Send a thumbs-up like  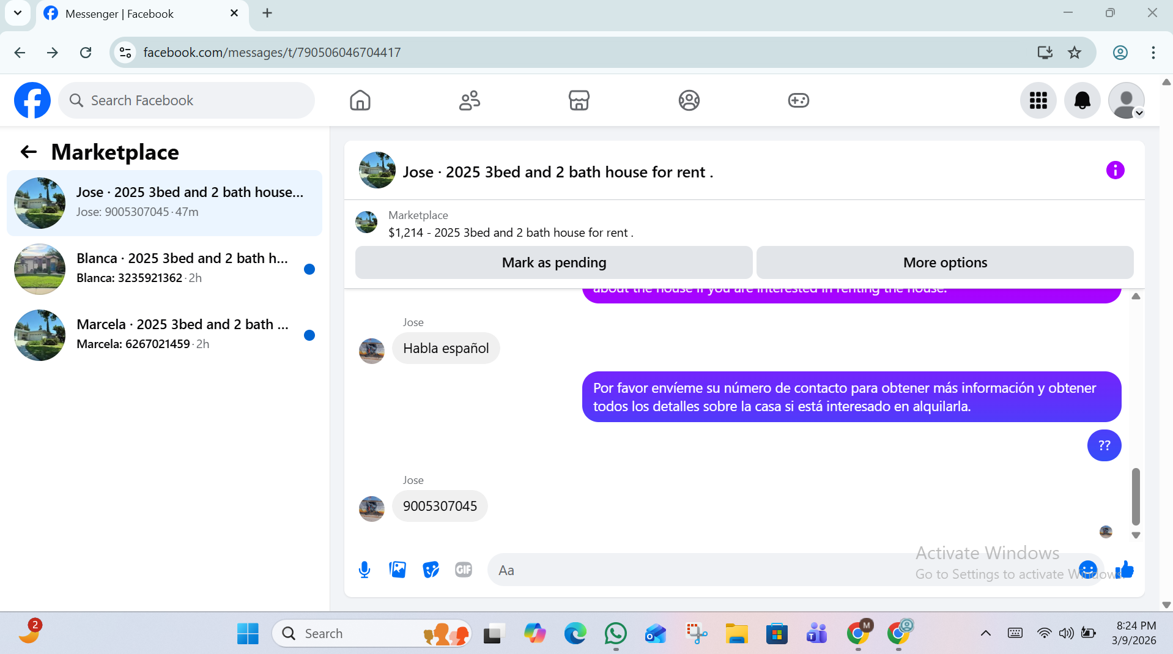1125,570
